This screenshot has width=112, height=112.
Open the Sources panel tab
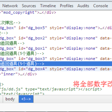[x=29, y=6]
